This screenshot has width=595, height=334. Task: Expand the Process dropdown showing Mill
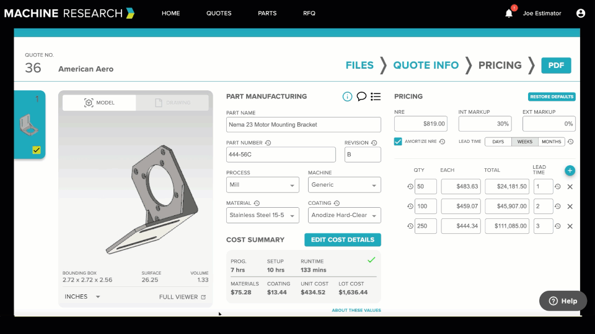[x=263, y=185]
